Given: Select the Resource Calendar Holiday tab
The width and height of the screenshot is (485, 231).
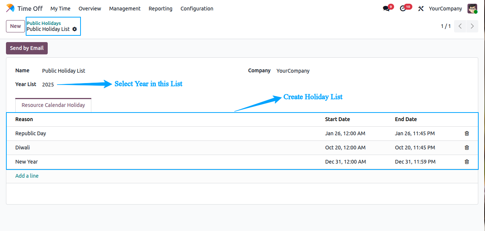Looking at the screenshot, I should [x=53, y=105].
